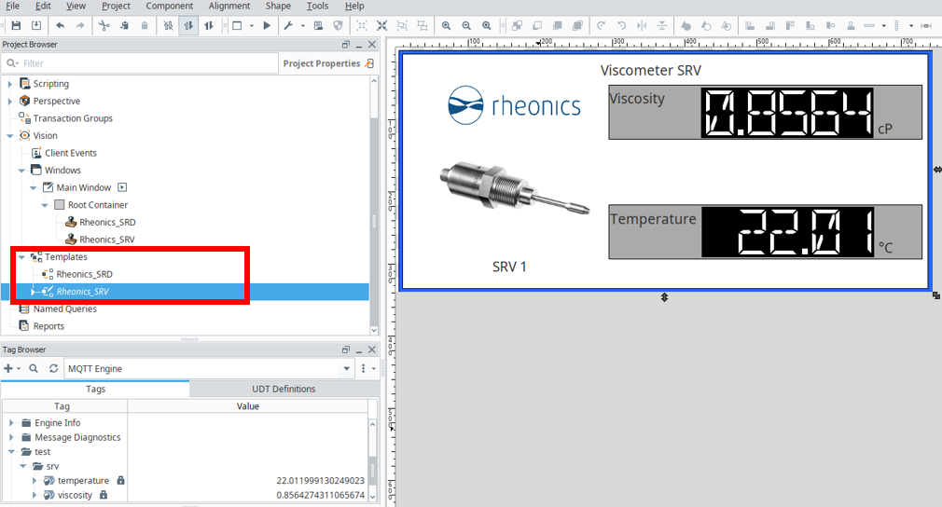Set comm mode to Read-Only
Image resolution: width=942 pixels, height=507 pixels.
coord(188,25)
